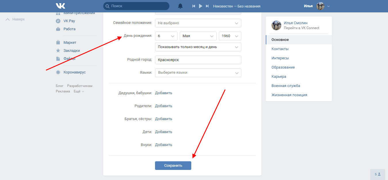Skip to next audio track
Image resolution: width=388 pixels, height=180 pixels.
(207, 6)
